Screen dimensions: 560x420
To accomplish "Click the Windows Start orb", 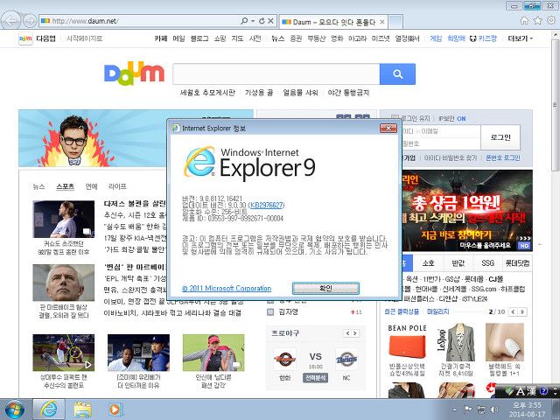I will 15,409.
